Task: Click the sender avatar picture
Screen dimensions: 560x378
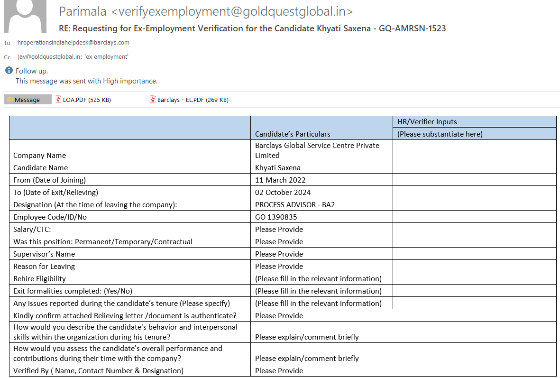Action: pyautogui.click(x=25, y=16)
